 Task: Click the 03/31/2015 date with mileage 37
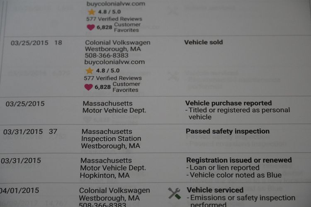[23, 132]
